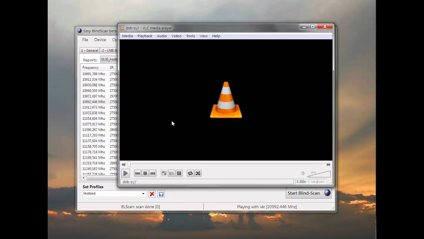424x239 pixels.
Task: Open File menu in Easy BlindScan
Action: click(85, 40)
